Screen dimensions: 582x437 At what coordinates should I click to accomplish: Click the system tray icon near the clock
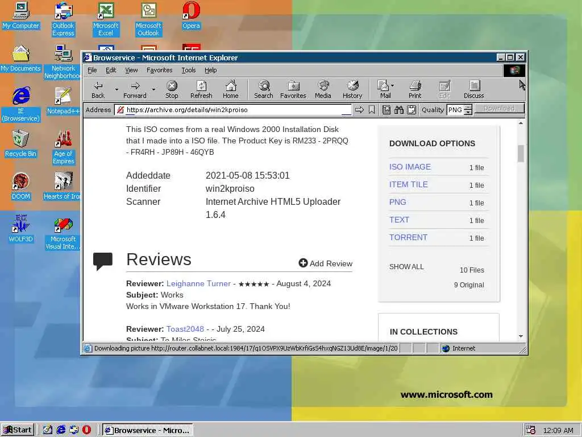(530, 430)
